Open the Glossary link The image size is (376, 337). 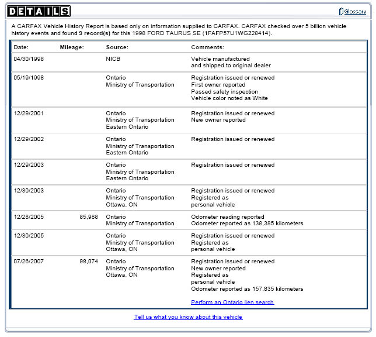click(x=355, y=12)
